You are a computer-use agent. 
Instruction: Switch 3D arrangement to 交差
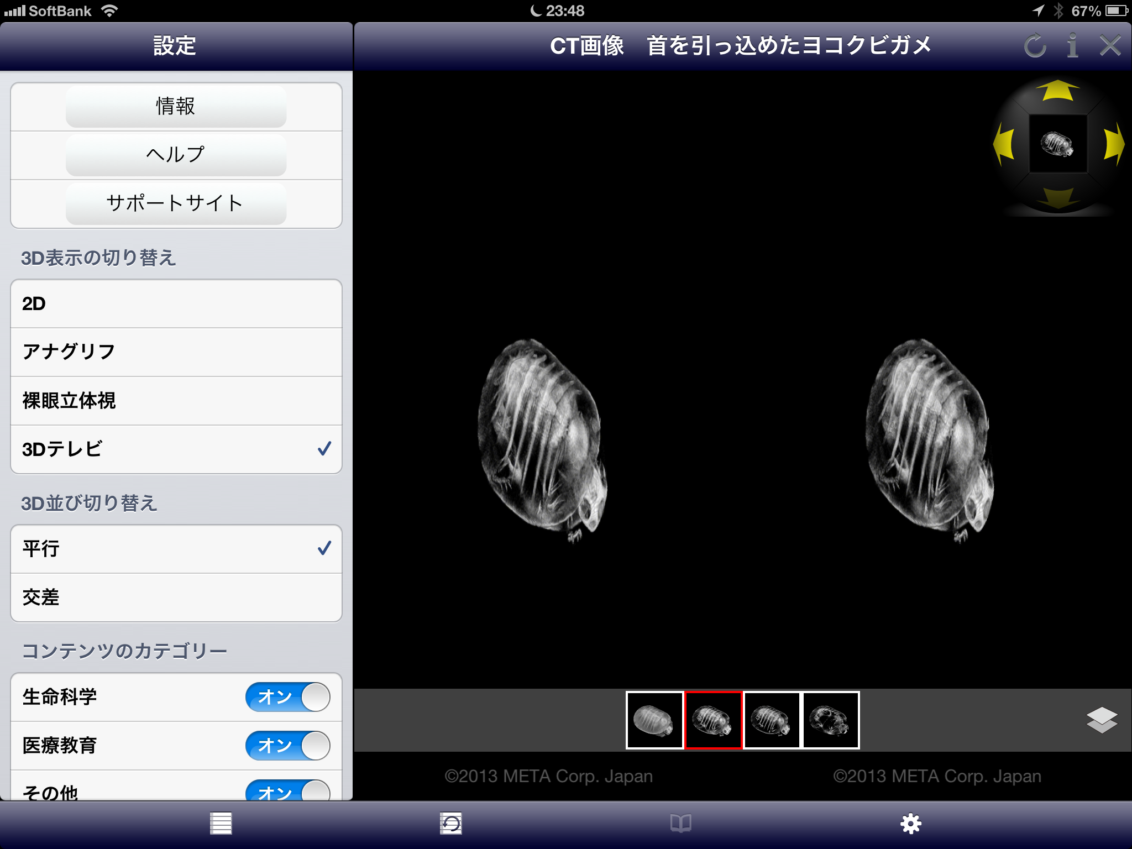[x=176, y=598]
